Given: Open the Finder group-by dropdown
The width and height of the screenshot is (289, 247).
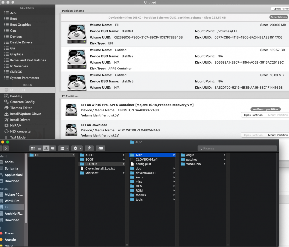Looking at the screenshot, I should (x=64, y=148).
